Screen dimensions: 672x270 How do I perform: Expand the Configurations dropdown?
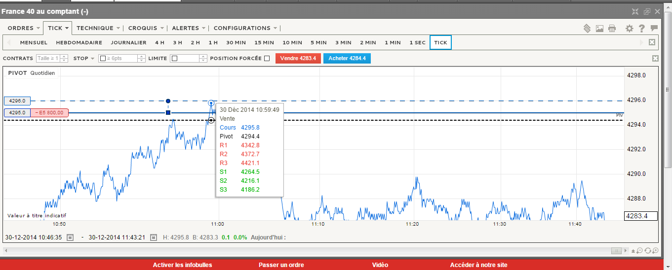click(245, 28)
